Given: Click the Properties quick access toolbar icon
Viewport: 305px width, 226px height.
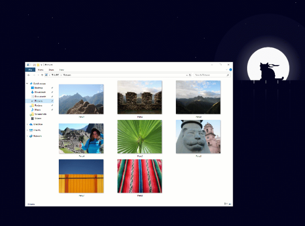Looking at the screenshot, I should click(x=34, y=65).
